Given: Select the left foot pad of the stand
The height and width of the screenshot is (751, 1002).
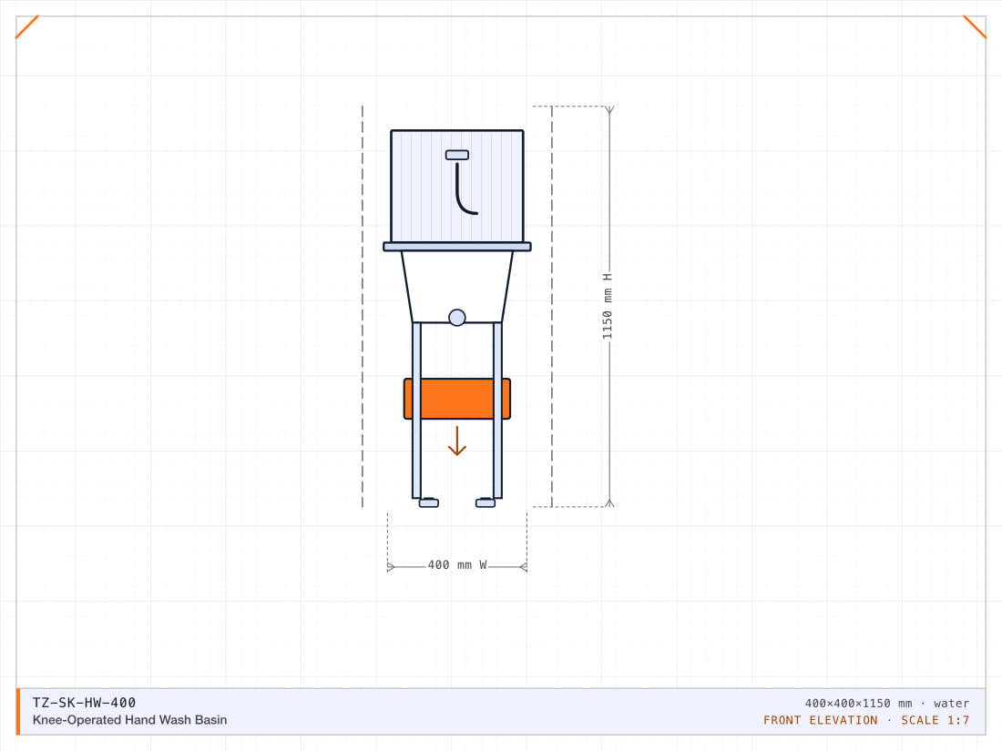Looking at the screenshot, I should point(429,502).
